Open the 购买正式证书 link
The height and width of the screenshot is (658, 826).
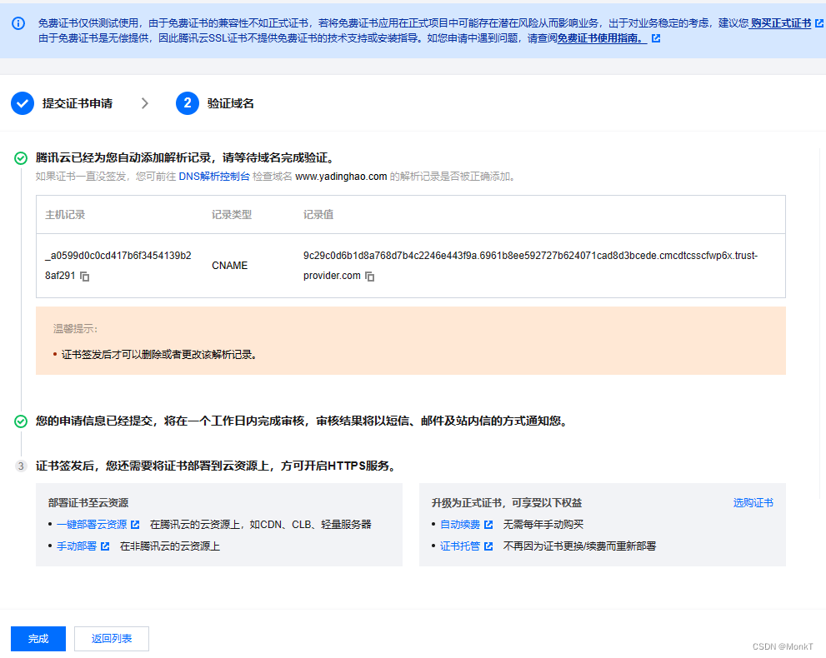(781, 23)
